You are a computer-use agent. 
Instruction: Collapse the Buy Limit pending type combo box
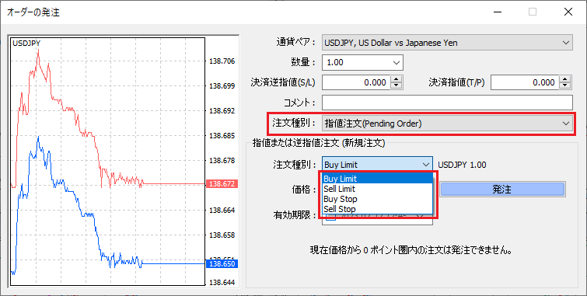377,165
